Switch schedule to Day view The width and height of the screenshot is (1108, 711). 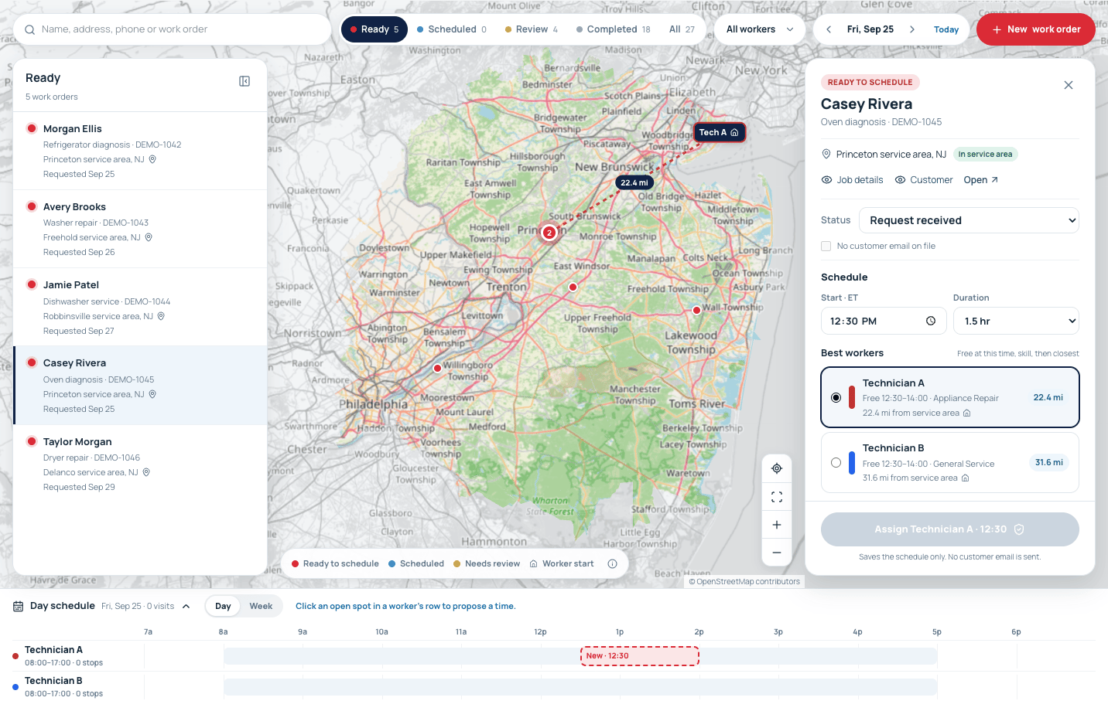tap(223, 606)
